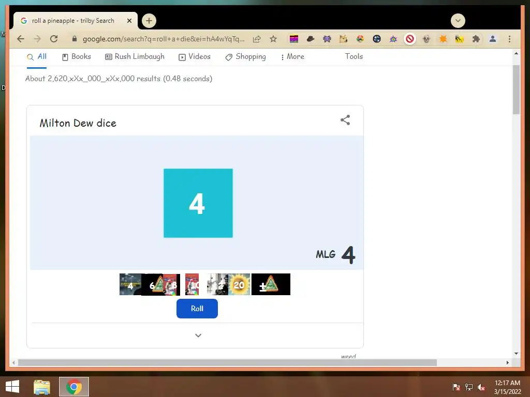Switch to the Books tab
530x397 pixels.
coord(77,57)
